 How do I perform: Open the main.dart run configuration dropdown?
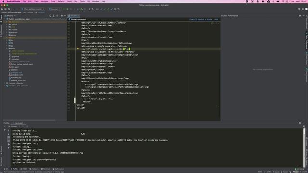click(54, 9)
